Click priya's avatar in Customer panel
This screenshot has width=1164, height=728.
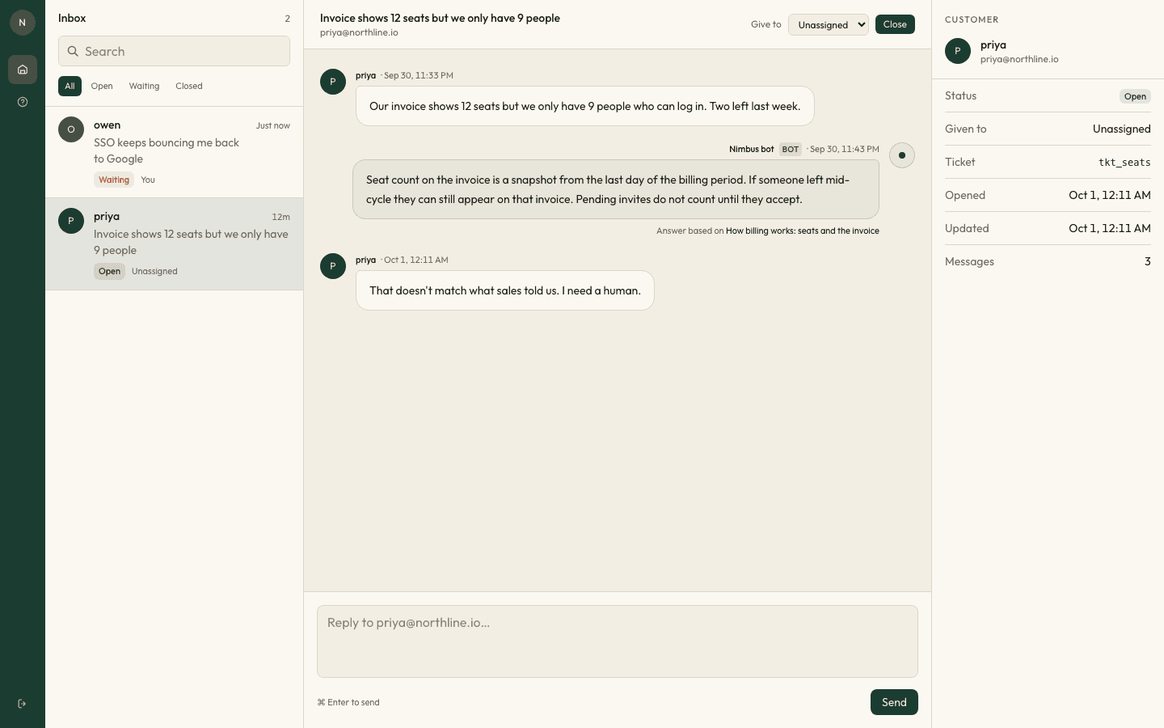click(x=958, y=51)
